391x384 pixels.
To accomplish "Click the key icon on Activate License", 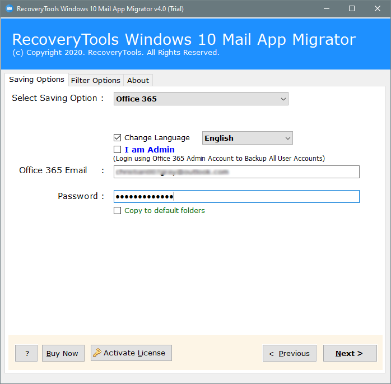I will pyautogui.click(x=97, y=353).
